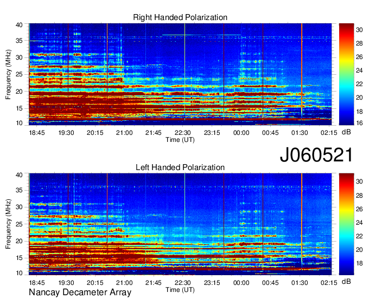Click the 10 MHz frequency tick of the upper plot
Screen dimensions: 369x299
[20, 123]
